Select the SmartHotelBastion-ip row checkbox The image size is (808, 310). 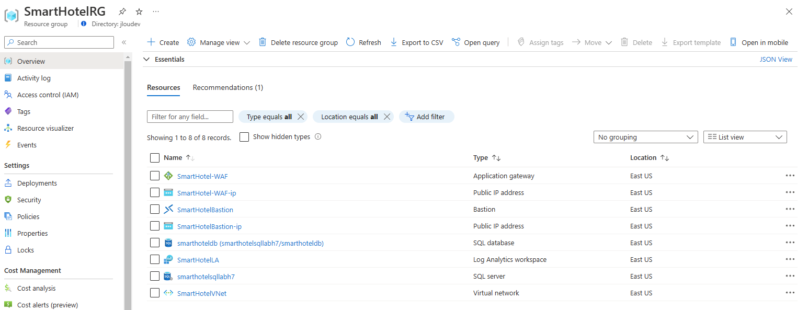pyautogui.click(x=155, y=226)
